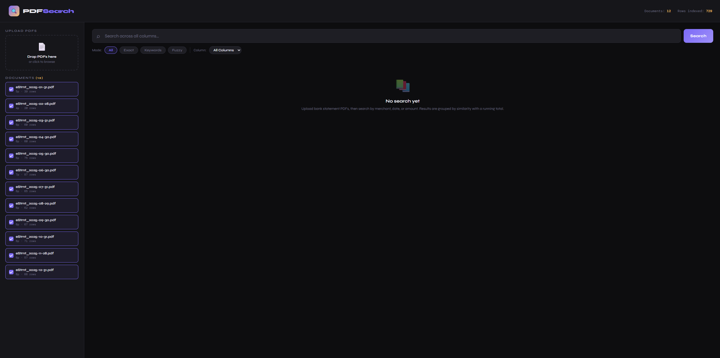Click the eStmt_2025-01-31.pdf file name

(x=35, y=87)
